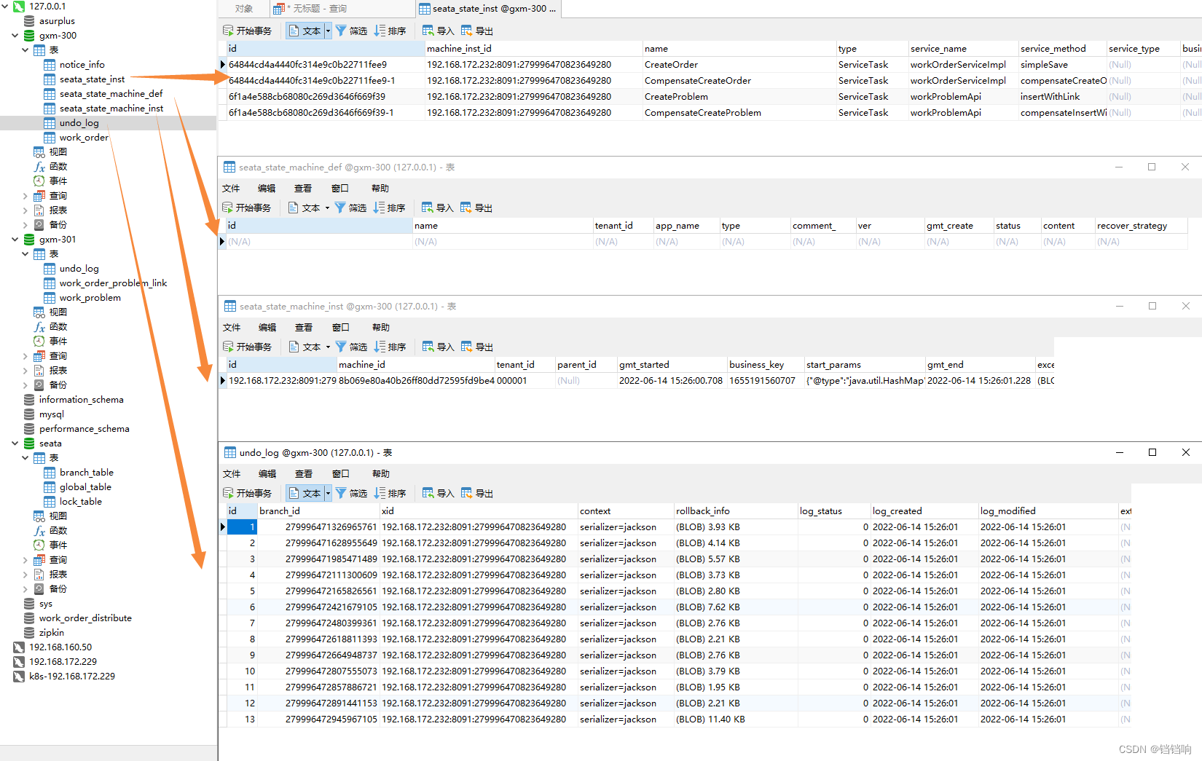Close the seata_state_machine_def window
The image size is (1202, 761).
pyautogui.click(x=1185, y=167)
